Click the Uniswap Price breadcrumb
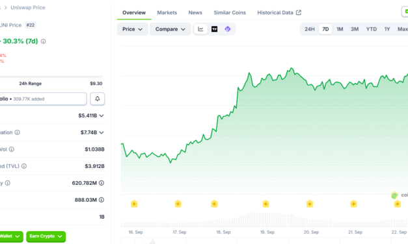Viewport: 408px width, 244px height. pos(28,8)
